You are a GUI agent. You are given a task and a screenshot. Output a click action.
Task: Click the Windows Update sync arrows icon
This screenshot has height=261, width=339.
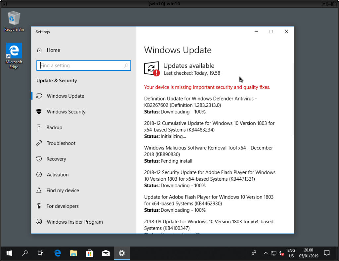pos(39,96)
